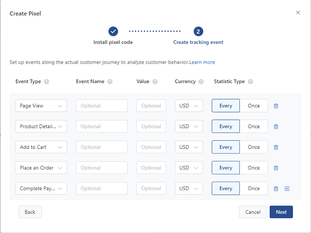Open the Learn more link
Viewport: 311px width, 233px height.
click(202, 62)
